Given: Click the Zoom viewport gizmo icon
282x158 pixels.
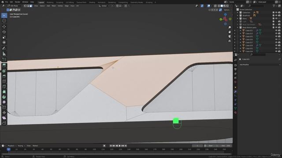Looking at the screenshot, I should (x=230, y=27).
